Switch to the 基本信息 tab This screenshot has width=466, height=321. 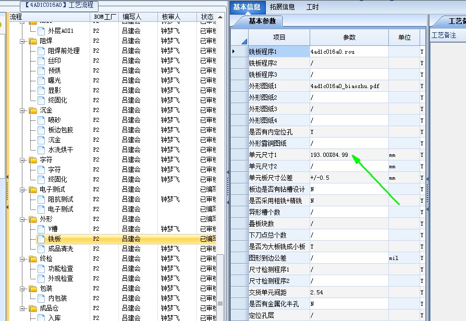247,7
